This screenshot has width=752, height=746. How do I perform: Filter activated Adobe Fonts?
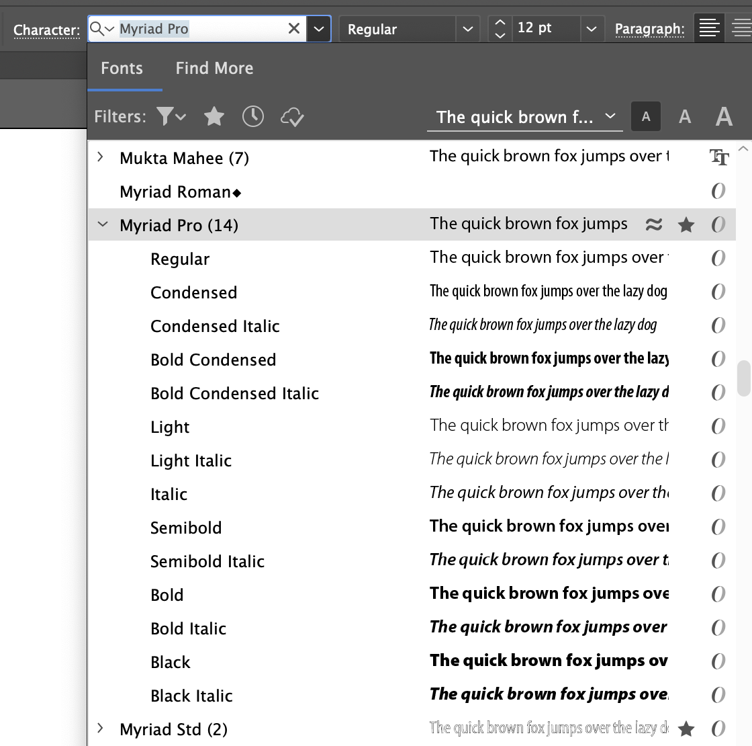(x=293, y=116)
